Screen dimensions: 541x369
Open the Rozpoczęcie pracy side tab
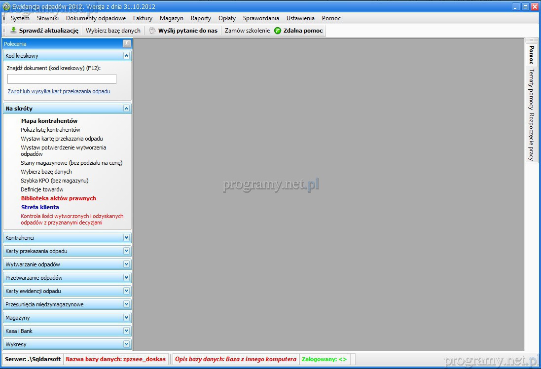[531, 137]
